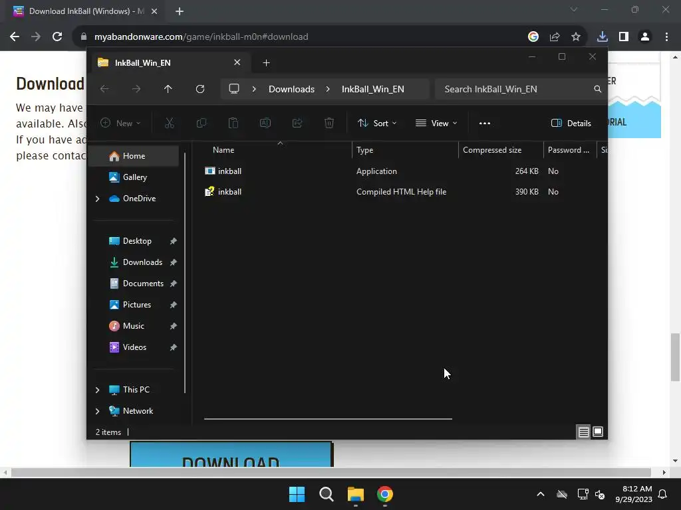Click Downloads in the breadcrumb path
This screenshot has height=510, width=681.
[291, 89]
